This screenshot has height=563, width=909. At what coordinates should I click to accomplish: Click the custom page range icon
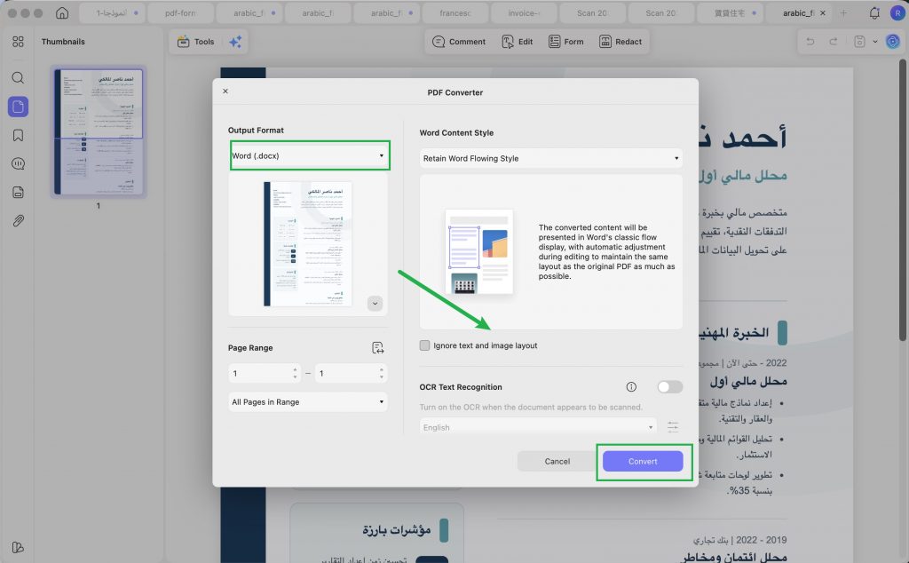click(x=378, y=348)
